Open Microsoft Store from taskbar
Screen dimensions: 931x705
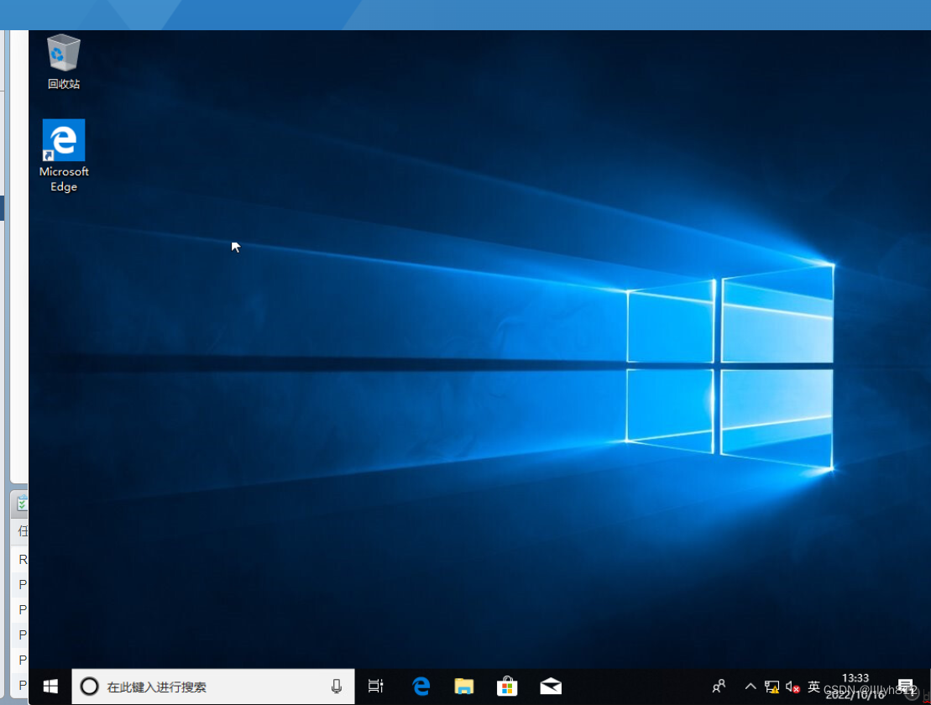(x=507, y=687)
